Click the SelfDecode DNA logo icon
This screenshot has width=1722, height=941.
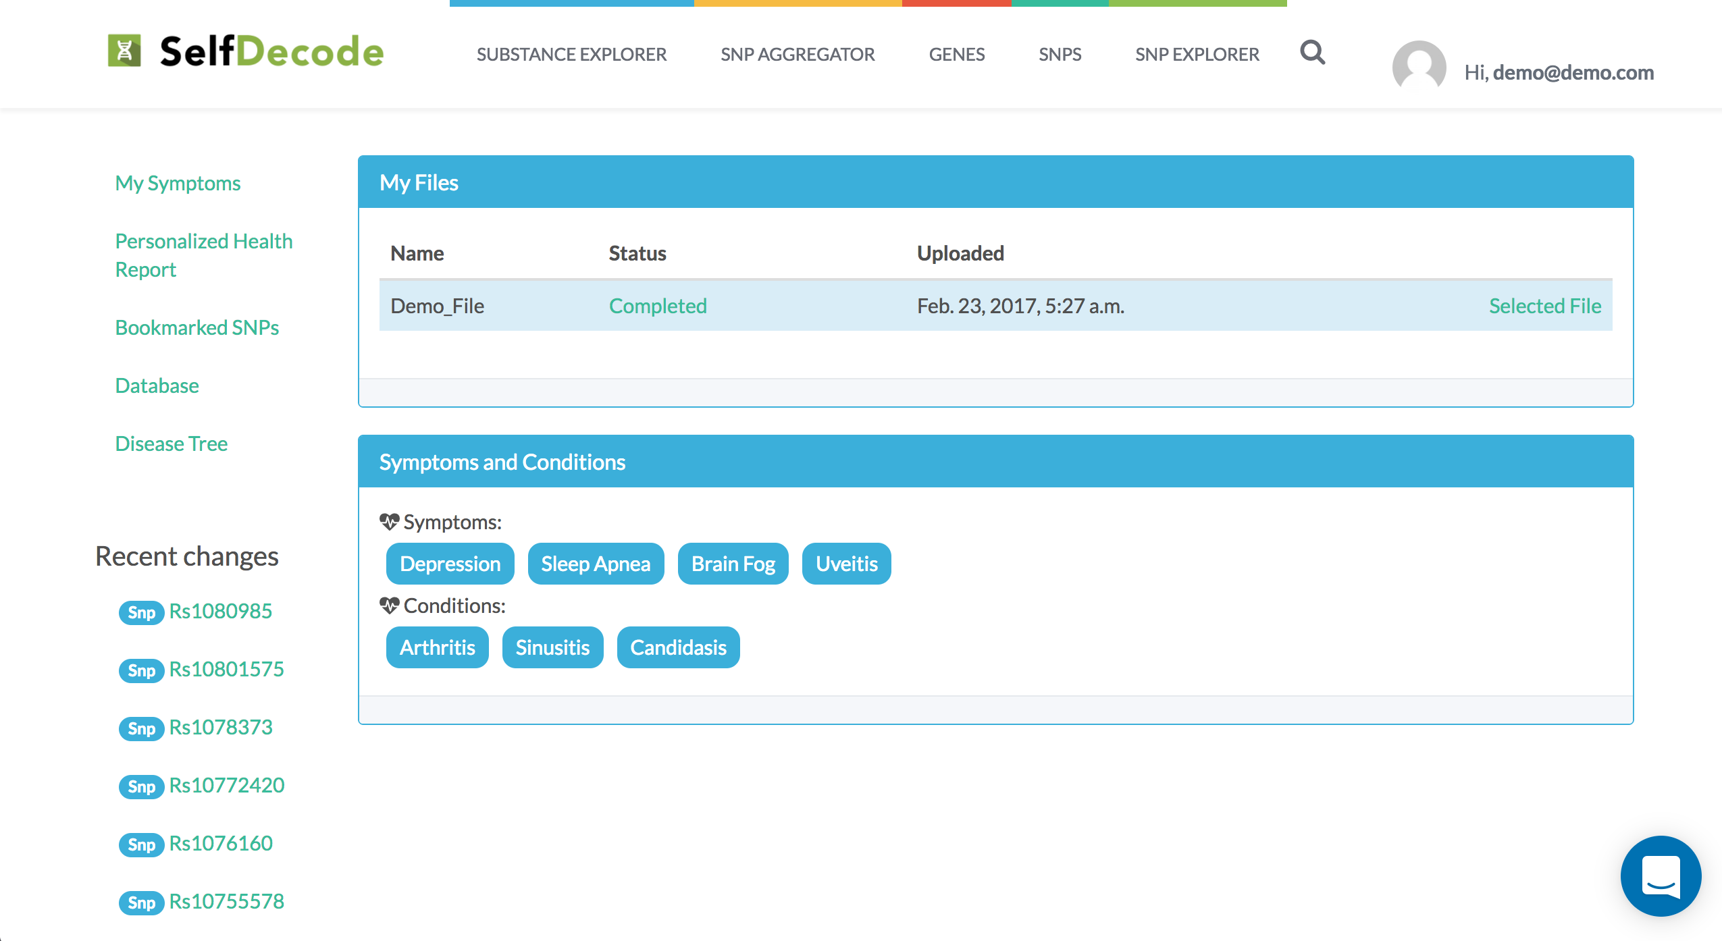[124, 51]
